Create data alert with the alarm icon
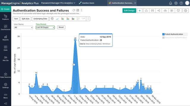Screen dimensions: 190x106 178,11
